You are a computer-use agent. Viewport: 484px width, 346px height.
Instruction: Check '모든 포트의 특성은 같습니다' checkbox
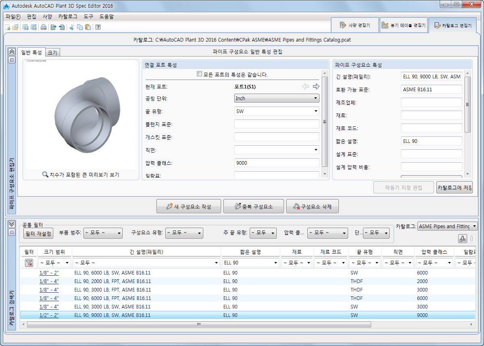[x=199, y=74]
